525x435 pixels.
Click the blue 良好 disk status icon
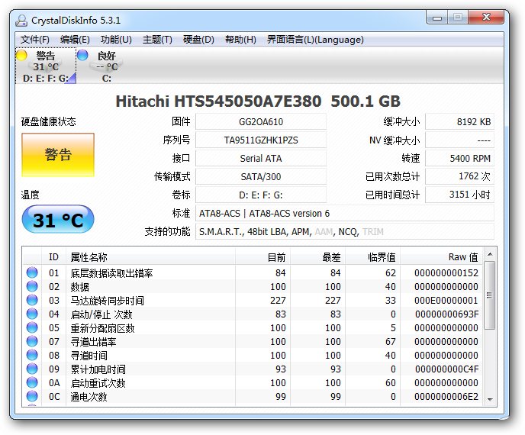[82, 55]
